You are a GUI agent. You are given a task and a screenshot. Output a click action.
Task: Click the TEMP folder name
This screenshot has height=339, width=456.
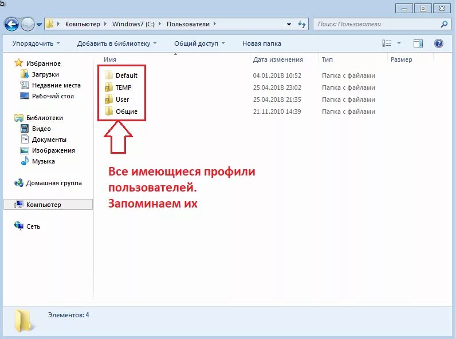(124, 87)
